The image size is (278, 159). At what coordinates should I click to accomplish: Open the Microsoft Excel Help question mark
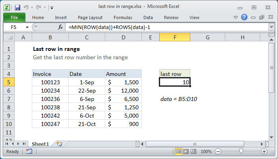(x=244, y=17)
